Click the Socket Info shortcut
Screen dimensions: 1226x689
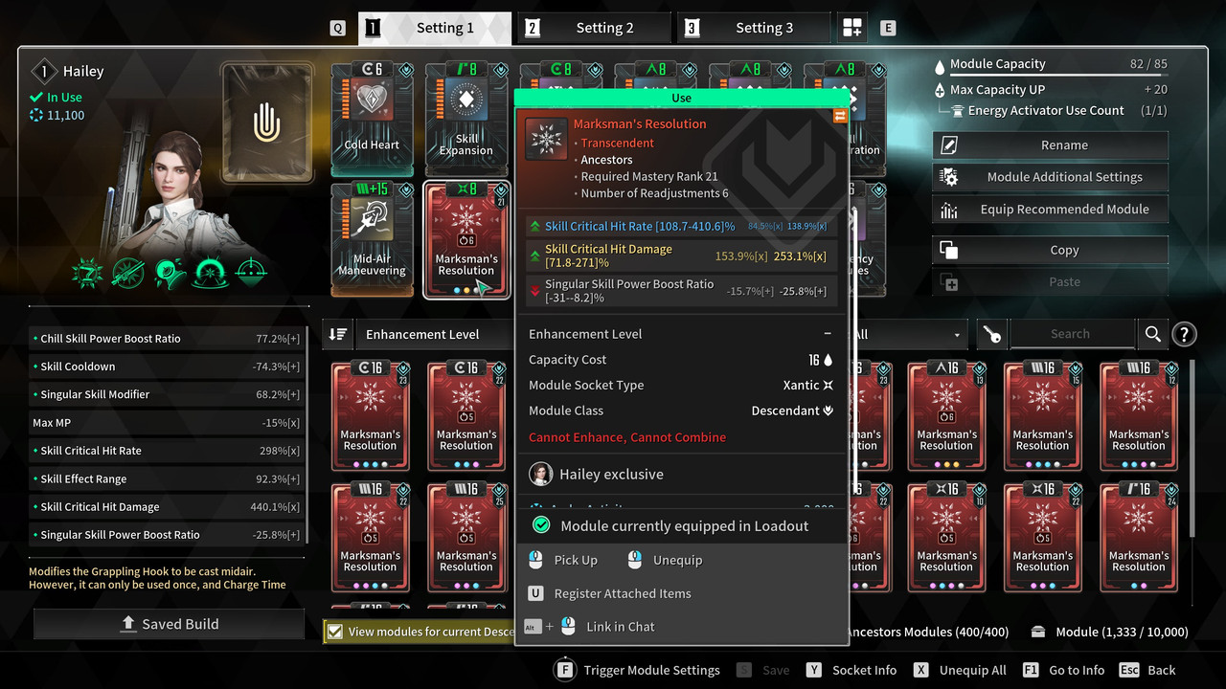[851, 670]
